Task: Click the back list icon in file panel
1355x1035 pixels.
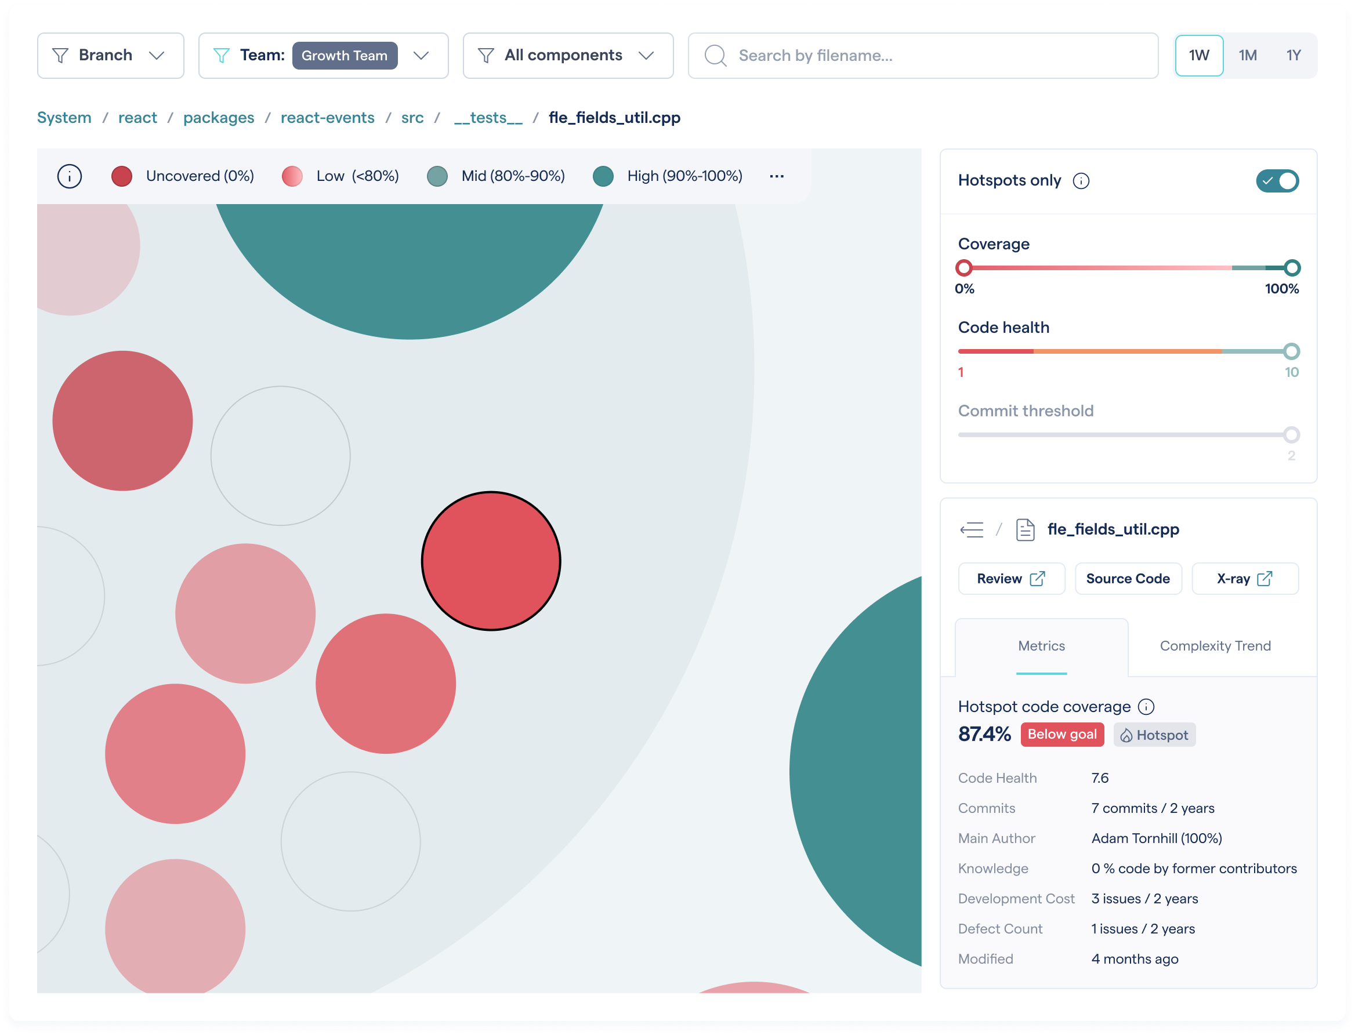Action: pos(972,529)
